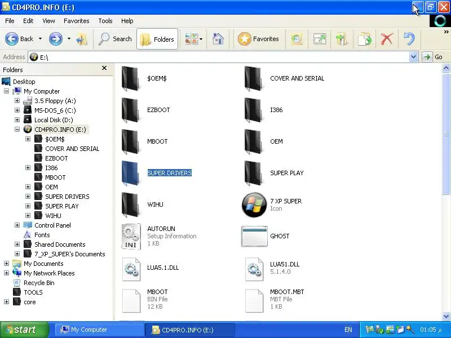Toggle the Folders pane button
Viewport: 451px width, 338px height.
[157, 39]
